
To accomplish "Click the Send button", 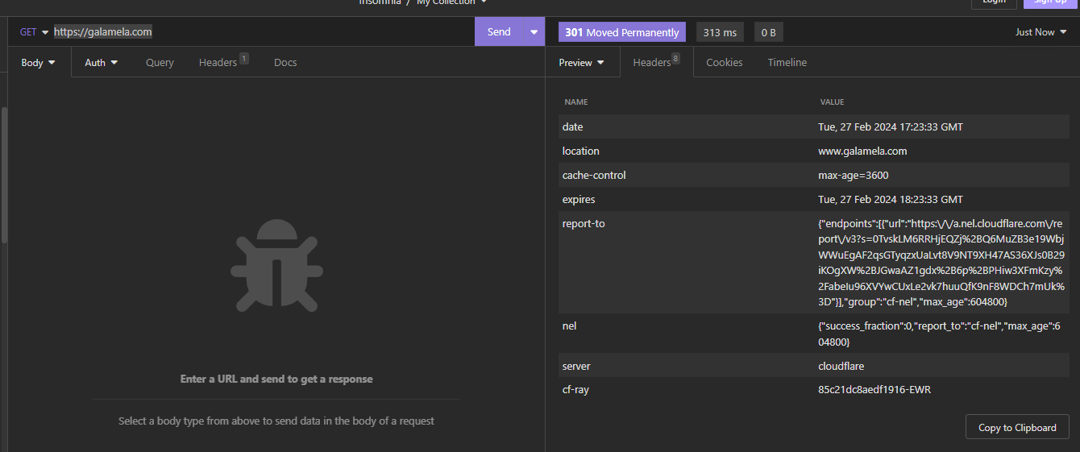I will pyautogui.click(x=499, y=32).
